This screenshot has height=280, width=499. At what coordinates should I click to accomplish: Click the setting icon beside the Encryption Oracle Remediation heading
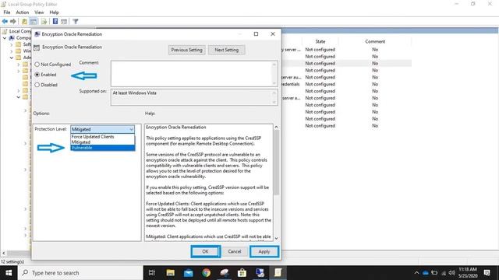pyautogui.click(x=37, y=47)
